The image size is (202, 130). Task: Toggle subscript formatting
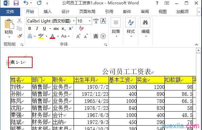[x=64, y=28]
